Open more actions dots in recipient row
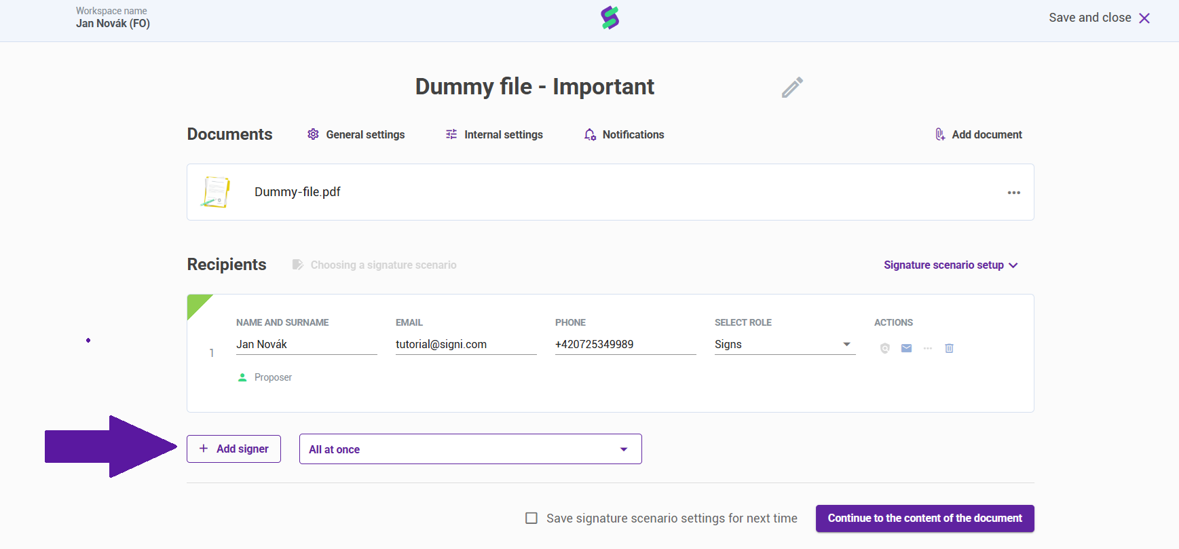Screen dimensions: 1179x549 point(928,348)
